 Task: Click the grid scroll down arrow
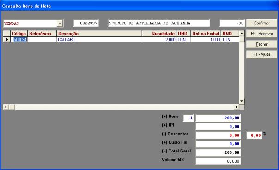242,101
